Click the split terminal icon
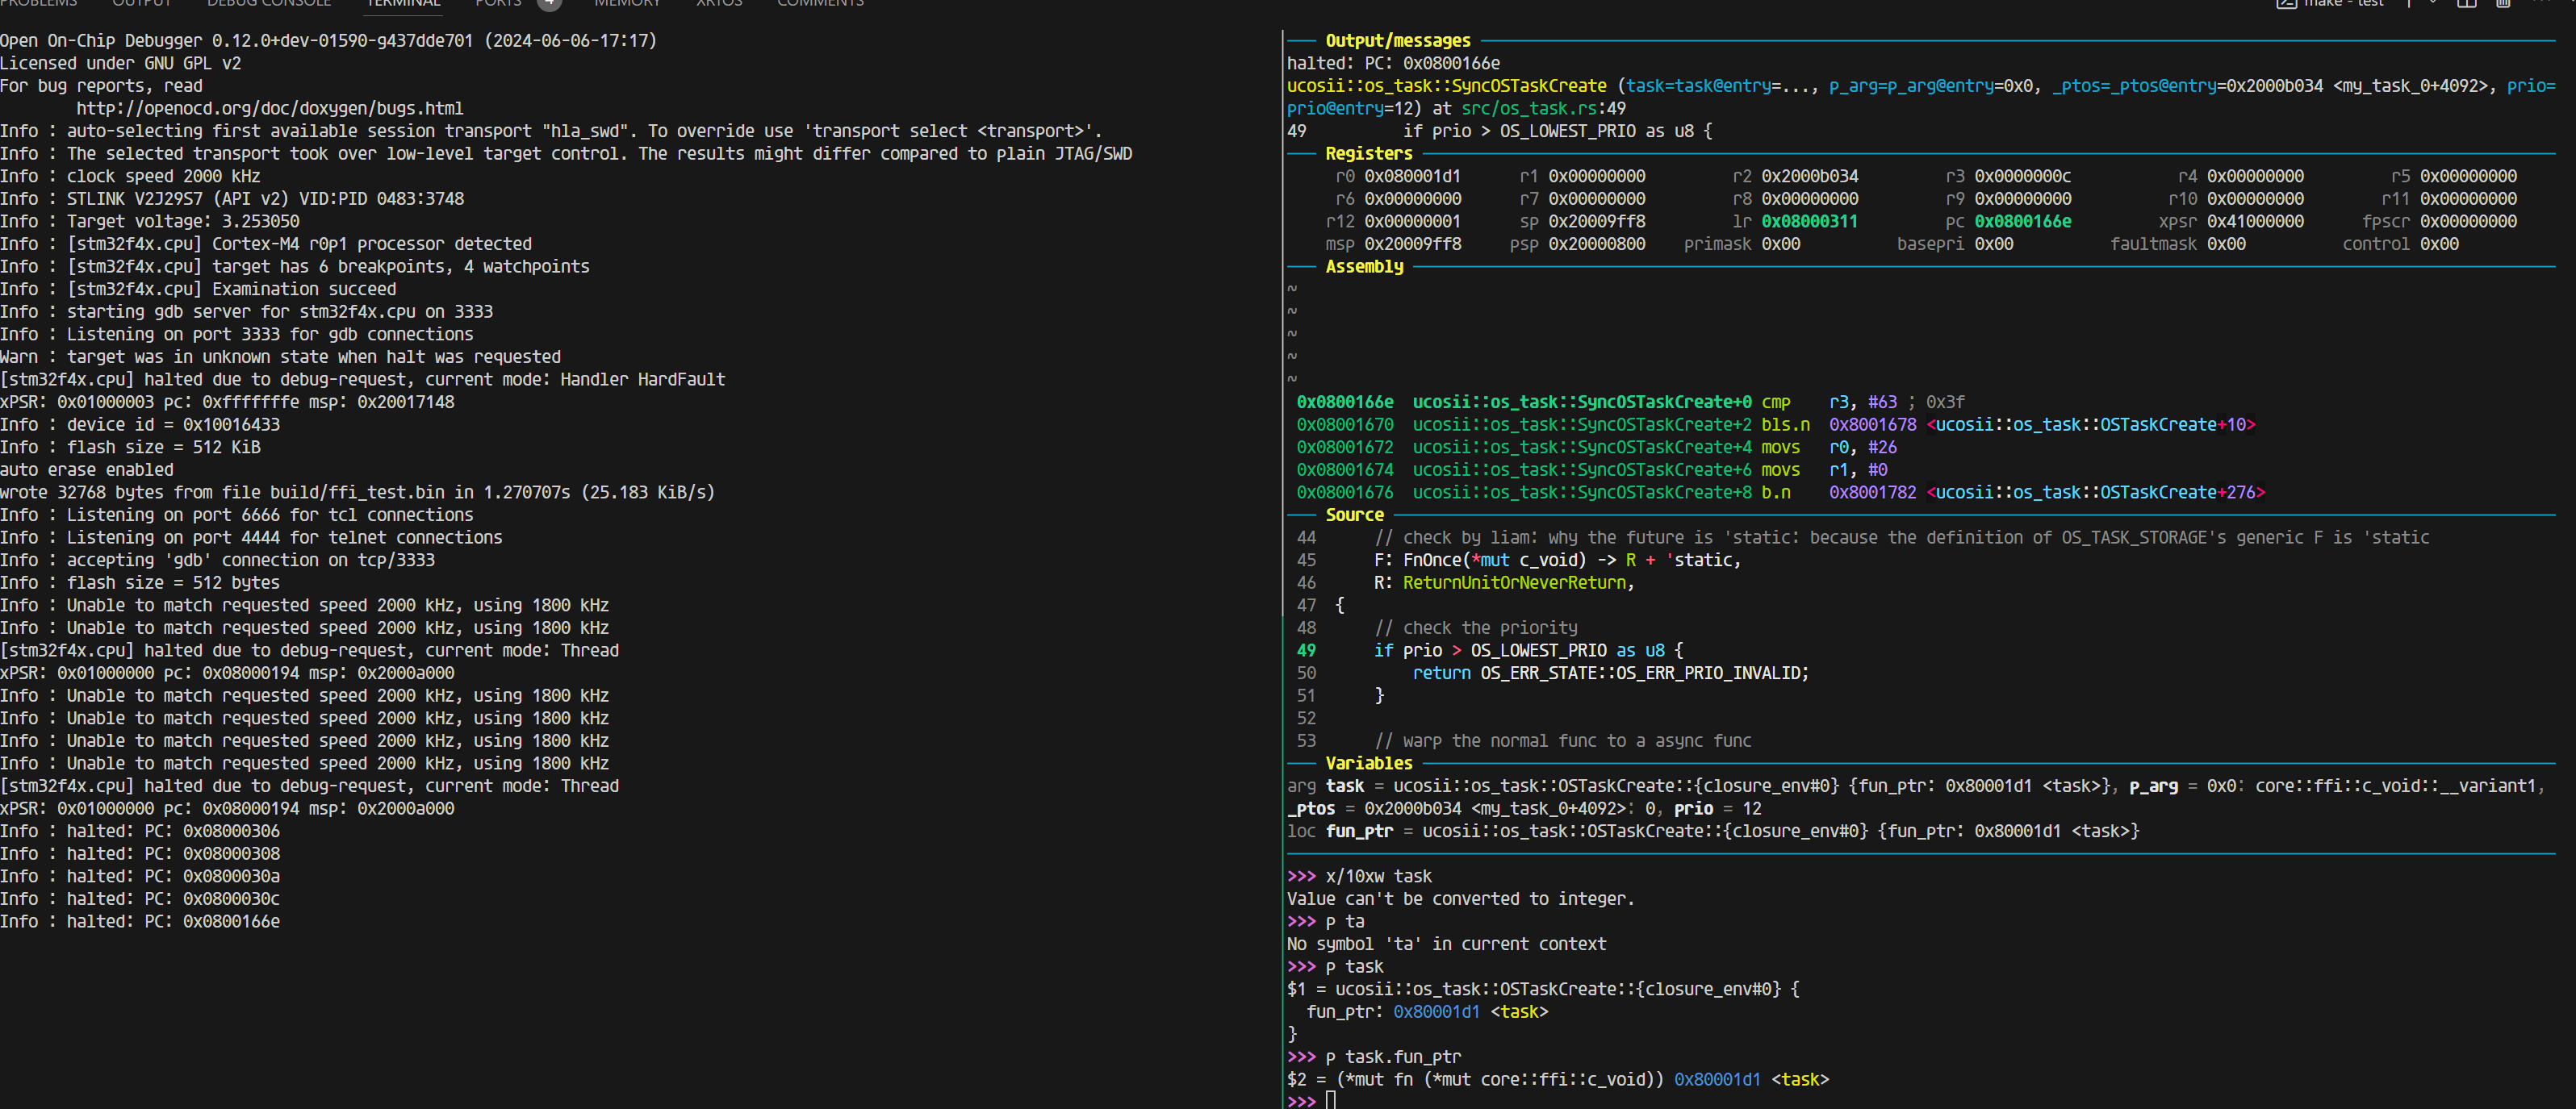Screen dimensions: 2576x1109 [x=2467, y=4]
